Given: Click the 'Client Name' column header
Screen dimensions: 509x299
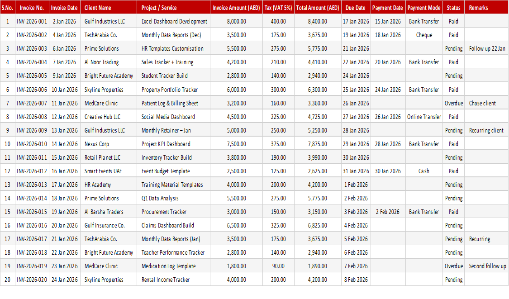Looking at the screenshot, I should point(109,8).
